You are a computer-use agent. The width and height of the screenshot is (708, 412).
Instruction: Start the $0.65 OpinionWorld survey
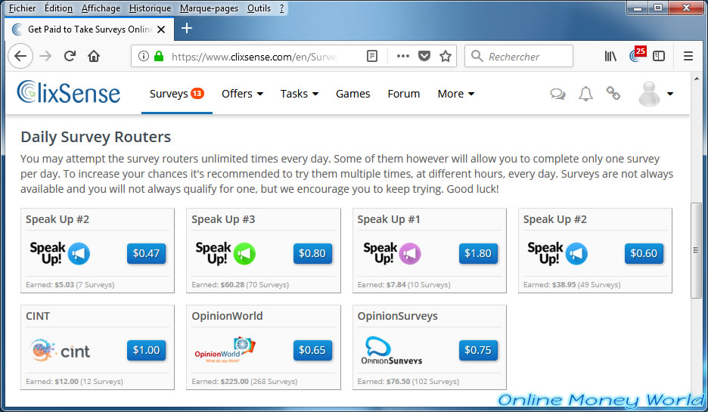point(312,350)
